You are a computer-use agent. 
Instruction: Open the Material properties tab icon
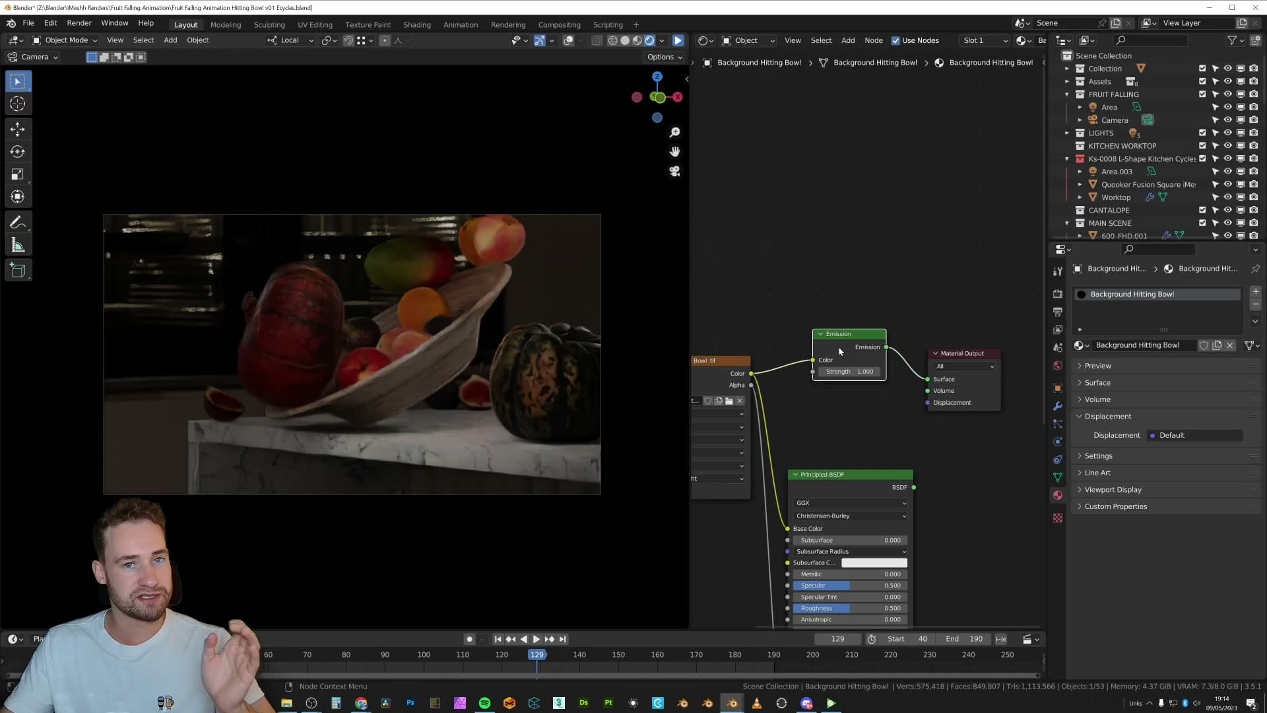click(x=1058, y=495)
